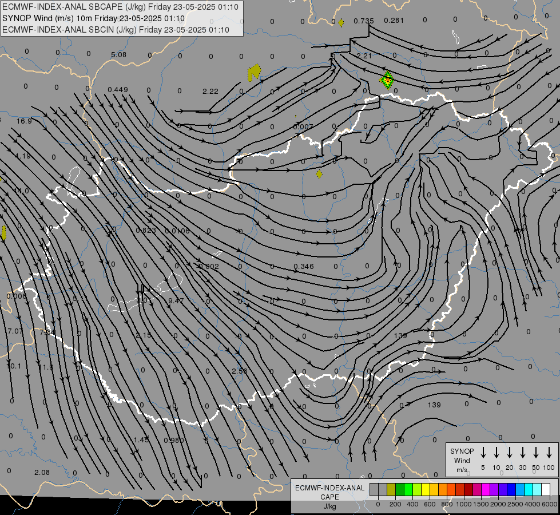Click the olive diamond marker inside the country
Screen dimensions: 560x515
click(x=319, y=174)
